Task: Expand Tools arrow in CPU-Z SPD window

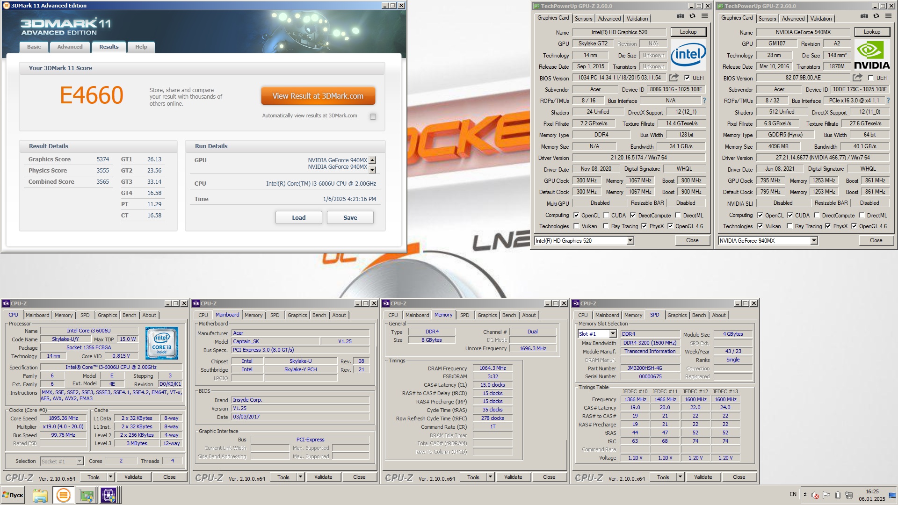Action: pos(681,477)
